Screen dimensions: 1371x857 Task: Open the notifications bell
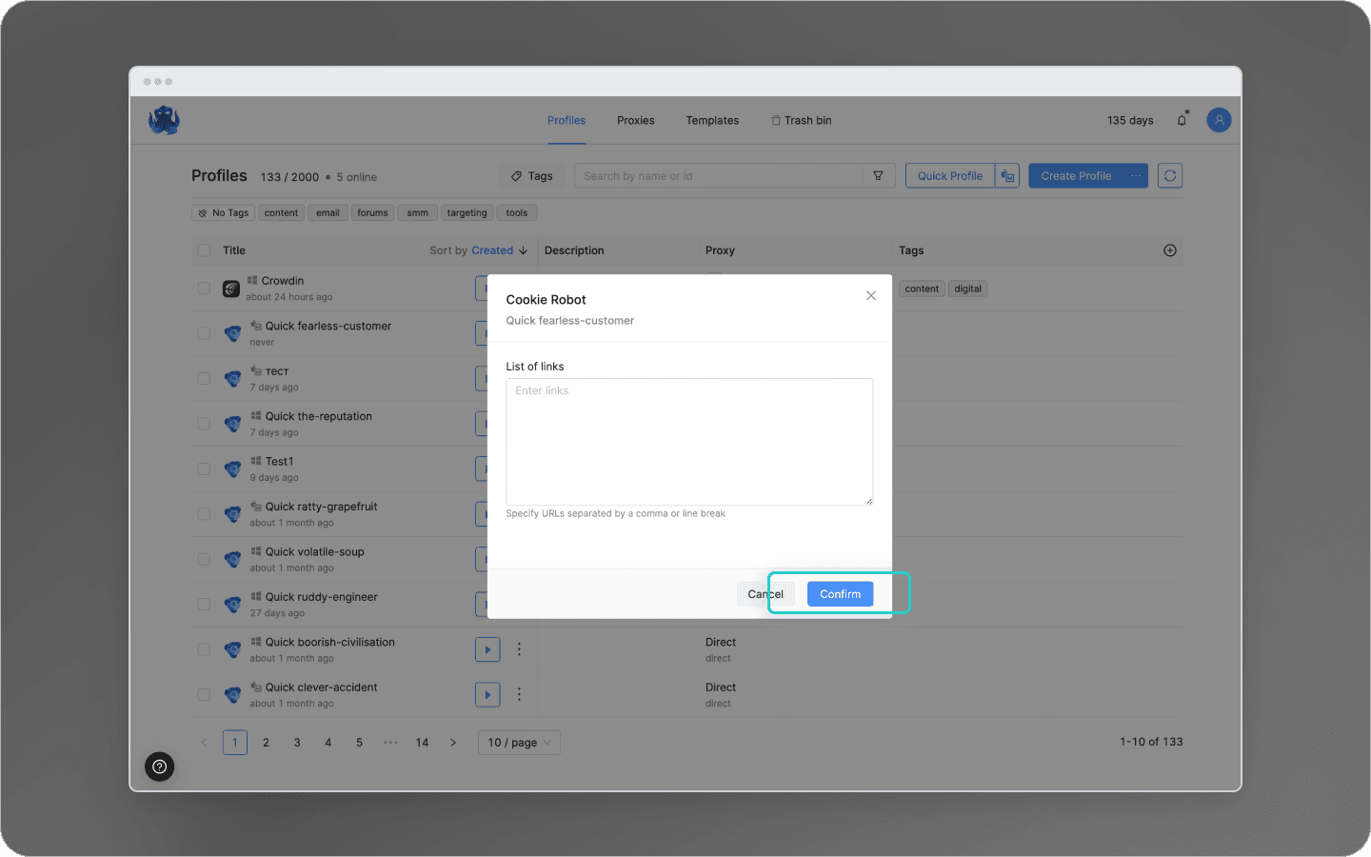(1182, 120)
